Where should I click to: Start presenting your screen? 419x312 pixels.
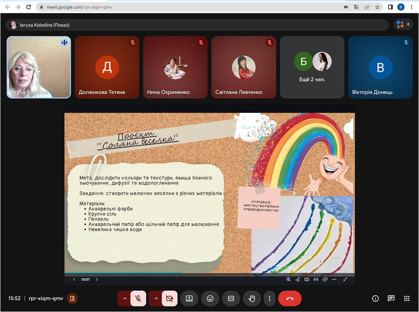(189, 298)
